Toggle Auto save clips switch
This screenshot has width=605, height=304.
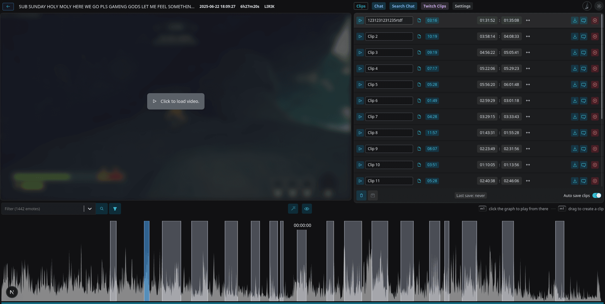(597, 195)
